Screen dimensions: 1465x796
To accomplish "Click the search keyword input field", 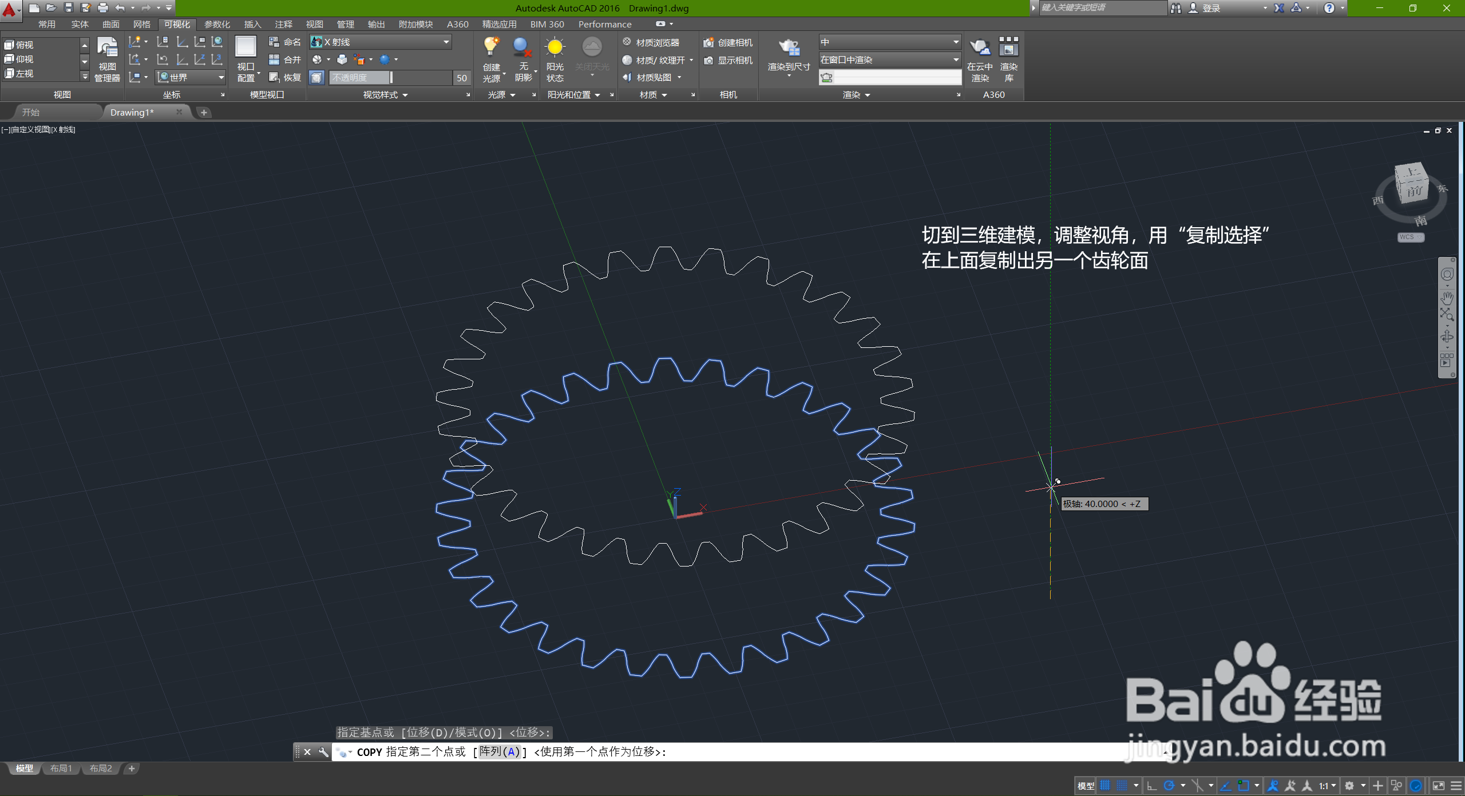I will click(1102, 7).
